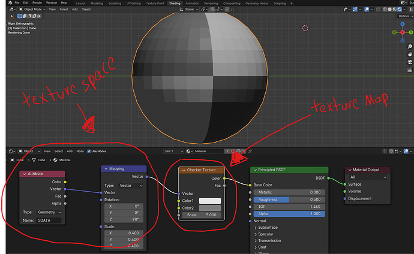Image resolution: width=414 pixels, height=254 pixels.
Task: Choose the Extend selection mode icon
Action: click(24, 16)
